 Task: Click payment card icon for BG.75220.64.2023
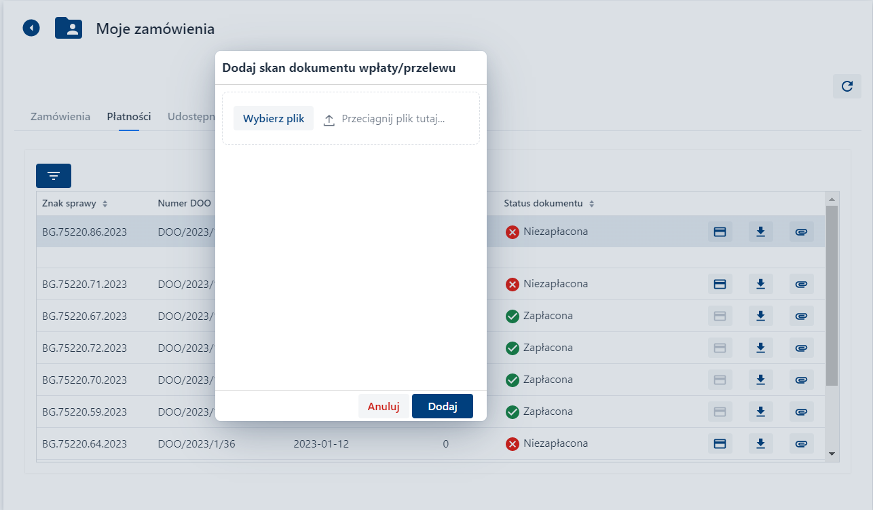pos(720,444)
